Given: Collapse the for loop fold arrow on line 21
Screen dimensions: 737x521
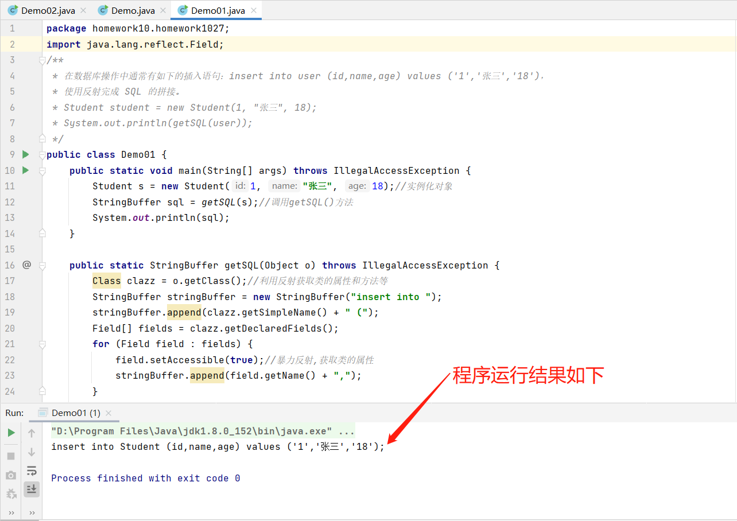Looking at the screenshot, I should click(41, 344).
